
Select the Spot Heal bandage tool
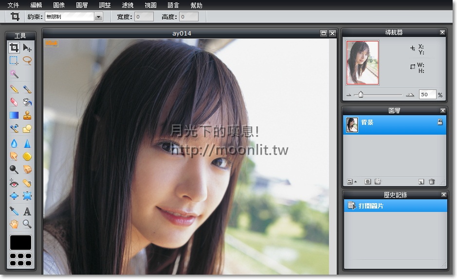coord(27,183)
